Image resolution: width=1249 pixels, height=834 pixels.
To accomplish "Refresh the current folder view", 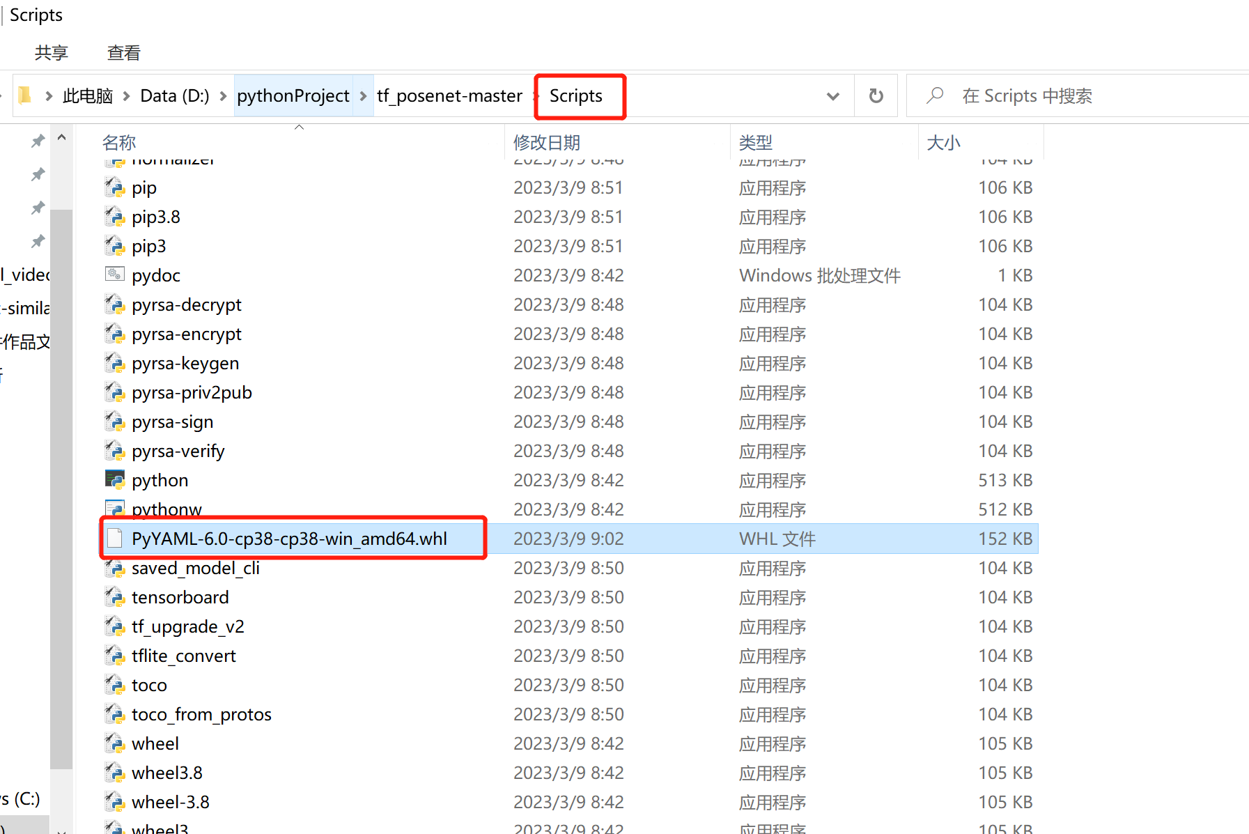I will (x=876, y=95).
